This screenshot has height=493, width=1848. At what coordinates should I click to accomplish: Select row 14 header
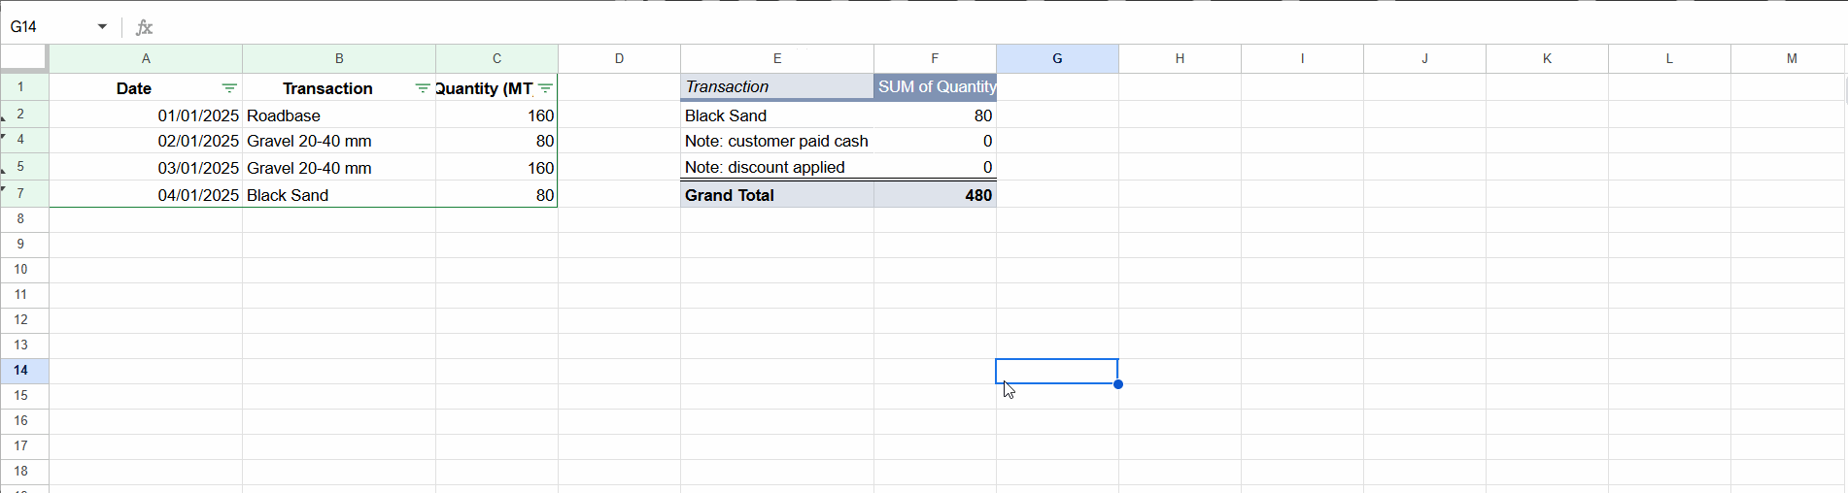pyautogui.click(x=21, y=371)
